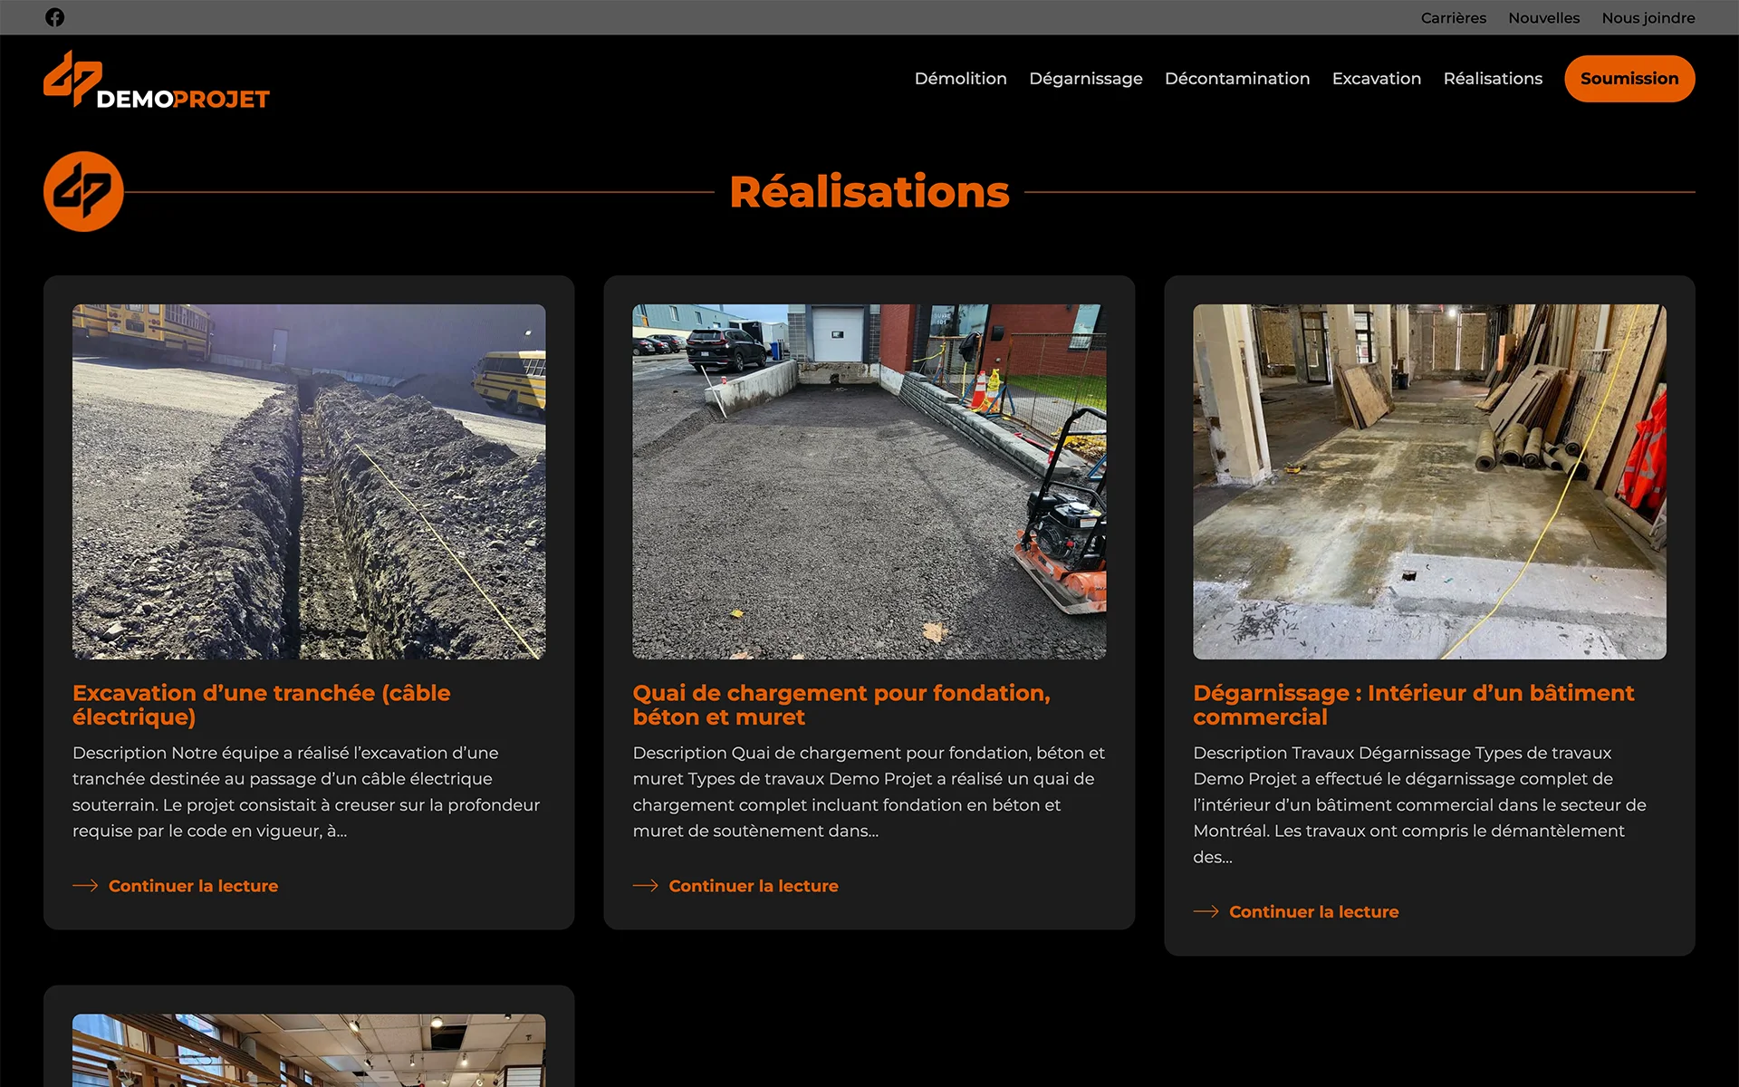This screenshot has height=1087, width=1739.
Task: Open the Facebook icon link
Action: 55,17
